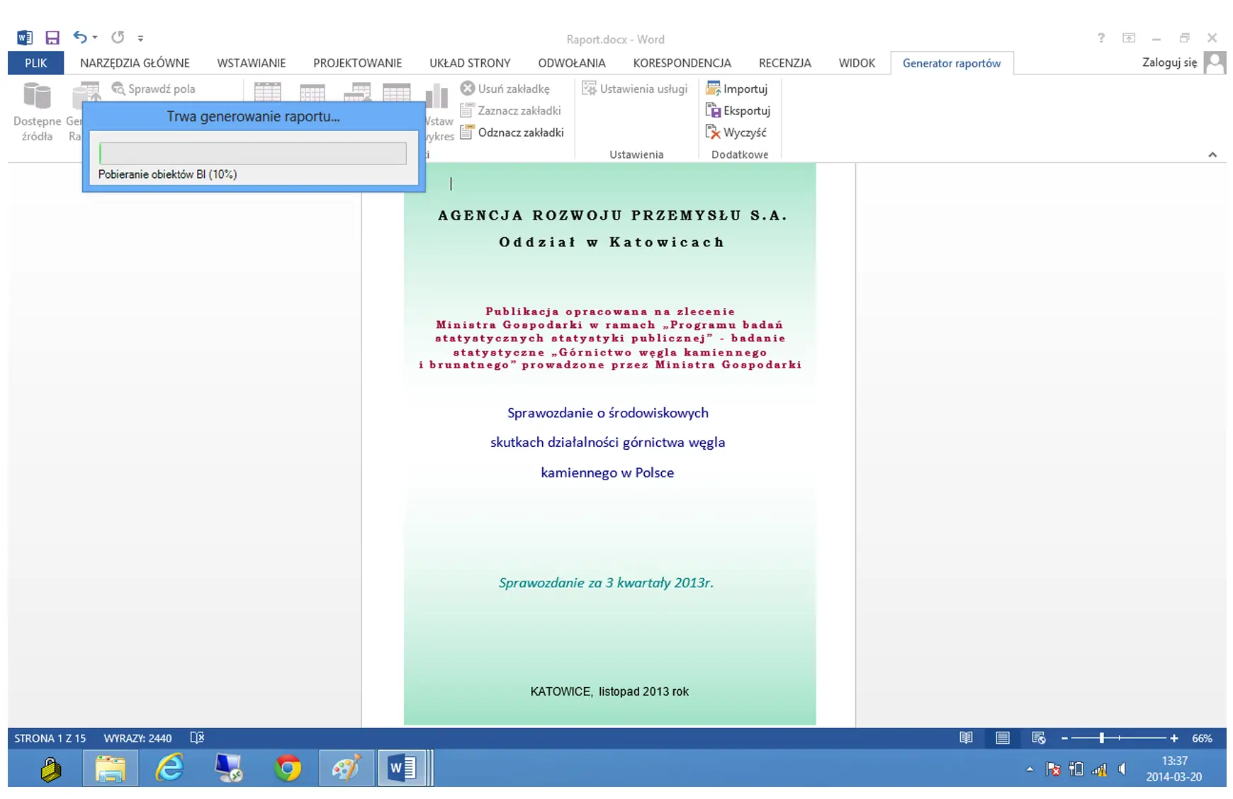
Task: Click the zoom slider handle
Action: 1101,738
